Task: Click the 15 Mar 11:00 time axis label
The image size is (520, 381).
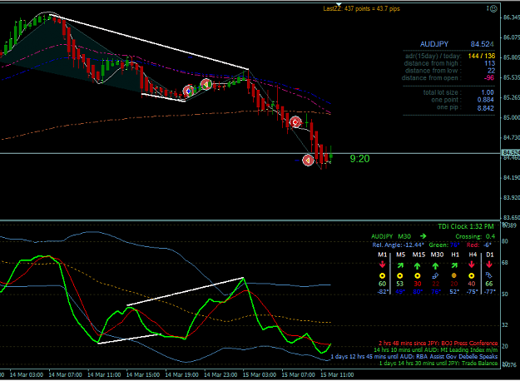Action: 337,374
